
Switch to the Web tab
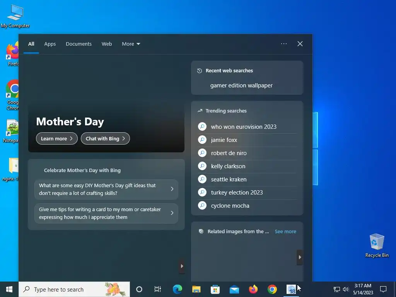click(x=107, y=44)
